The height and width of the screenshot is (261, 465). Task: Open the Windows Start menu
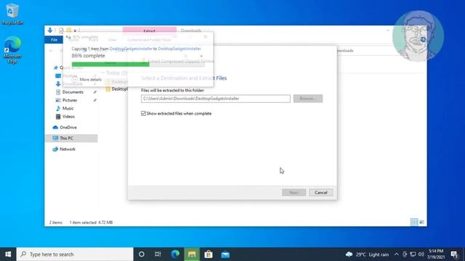[x=8, y=254]
